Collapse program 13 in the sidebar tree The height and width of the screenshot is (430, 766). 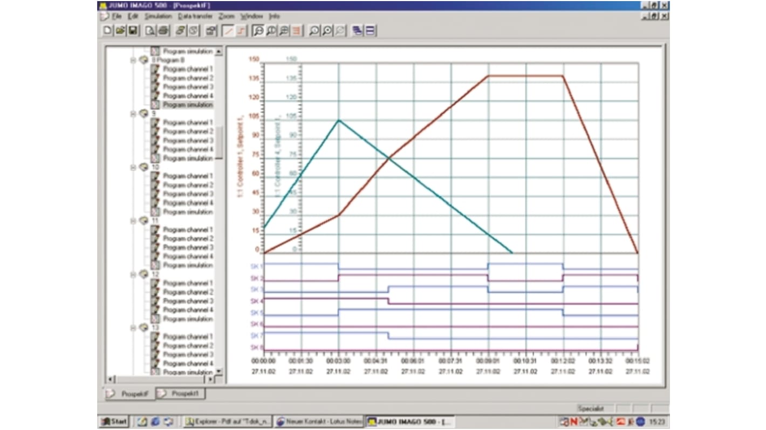point(133,327)
